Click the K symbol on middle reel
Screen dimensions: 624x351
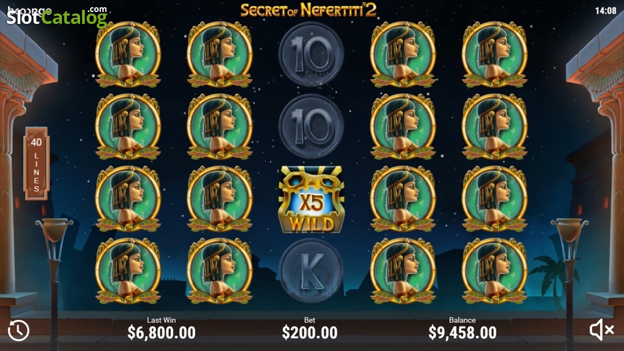tap(311, 270)
